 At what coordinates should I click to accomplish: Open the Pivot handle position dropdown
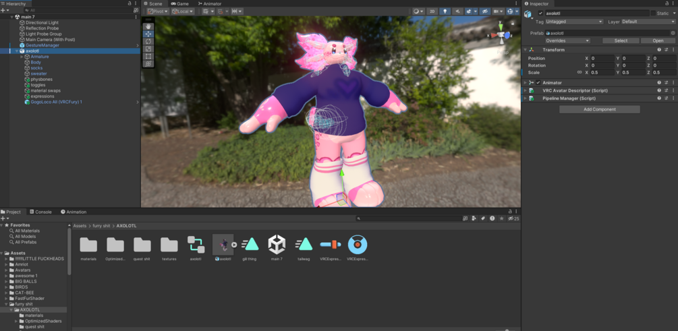[159, 11]
